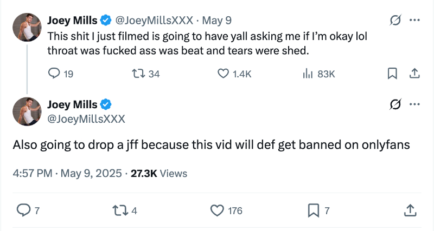Open Grok icon on the second tweet
Viewport: 434px width, 231px height.
pos(396,104)
